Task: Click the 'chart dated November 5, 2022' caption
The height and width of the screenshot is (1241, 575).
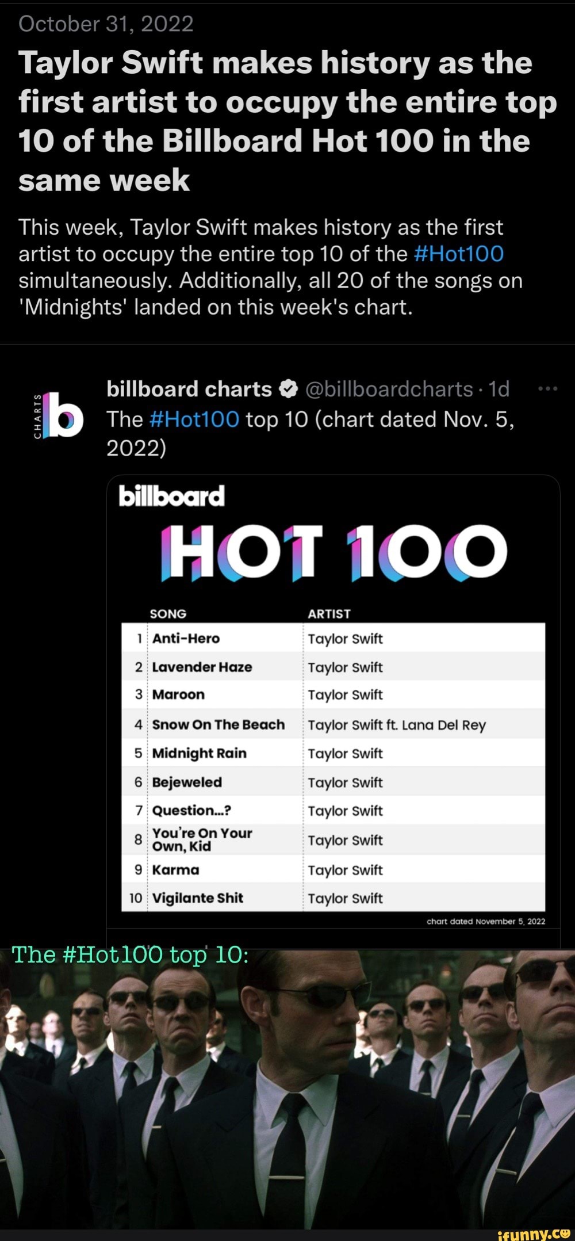Action: tap(486, 921)
